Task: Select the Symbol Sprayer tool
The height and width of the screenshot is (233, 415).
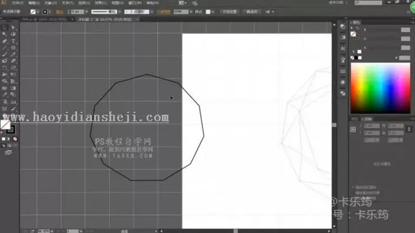Action: pyautogui.click(x=5, y=102)
